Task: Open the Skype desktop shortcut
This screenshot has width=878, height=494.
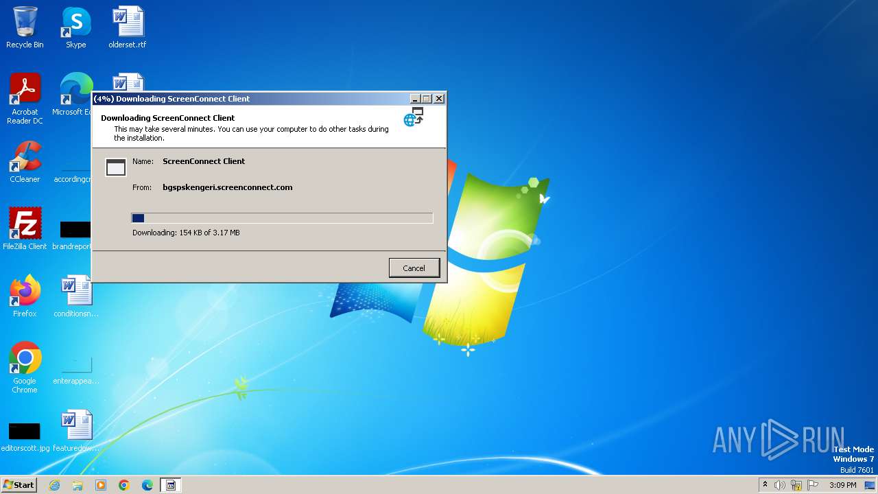Action: click(76, 27)
